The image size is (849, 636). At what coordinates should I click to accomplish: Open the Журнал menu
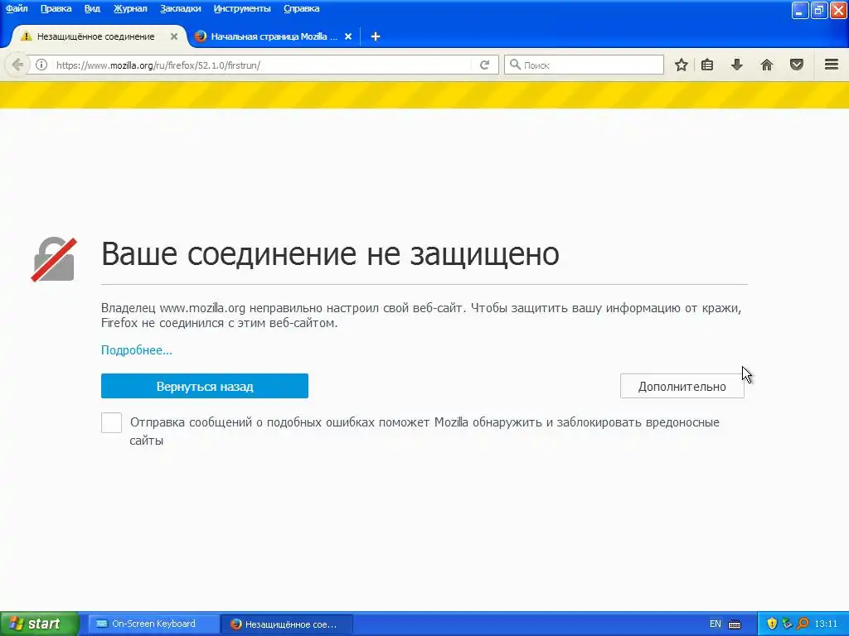pyautogui.click(x=130, y=8)
